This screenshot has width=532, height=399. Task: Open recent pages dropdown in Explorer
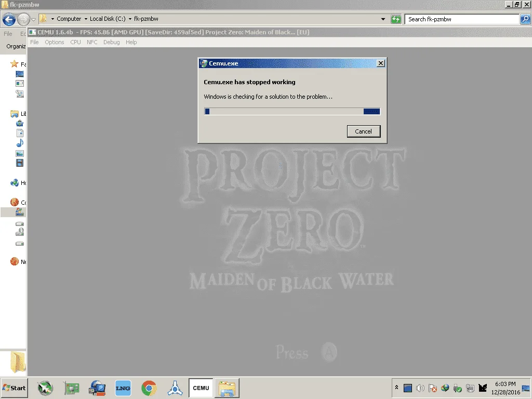(33, 19)
